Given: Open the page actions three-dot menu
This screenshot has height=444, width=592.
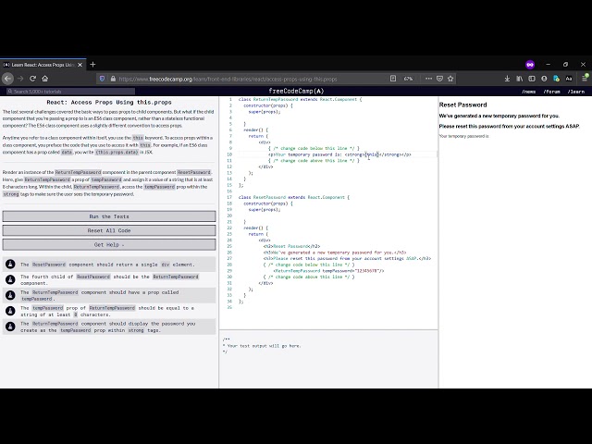Looking at the screenshot, I should (x=428, y=79).
